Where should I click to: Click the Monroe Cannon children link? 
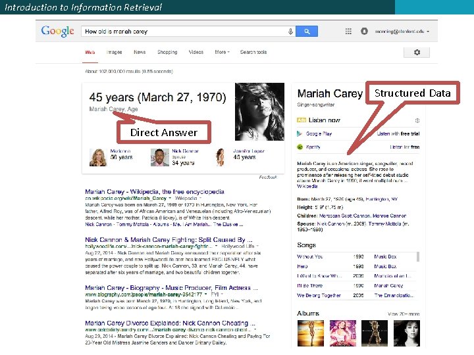389,216
